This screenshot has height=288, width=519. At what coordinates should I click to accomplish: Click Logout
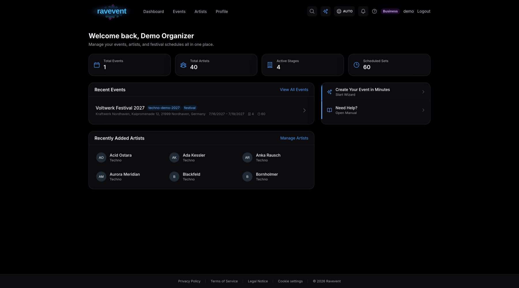424,11
